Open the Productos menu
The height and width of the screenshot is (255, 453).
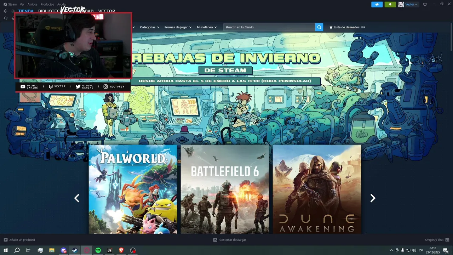point(47,4)
